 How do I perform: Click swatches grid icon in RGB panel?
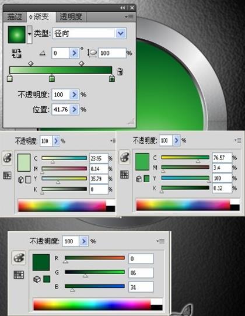point(19,275)
